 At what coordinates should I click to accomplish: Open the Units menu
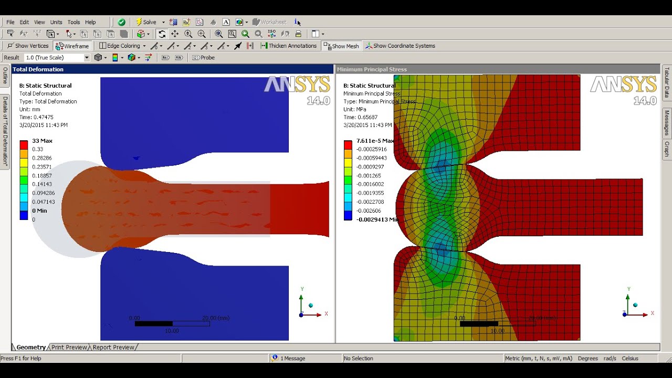point(56,22)
